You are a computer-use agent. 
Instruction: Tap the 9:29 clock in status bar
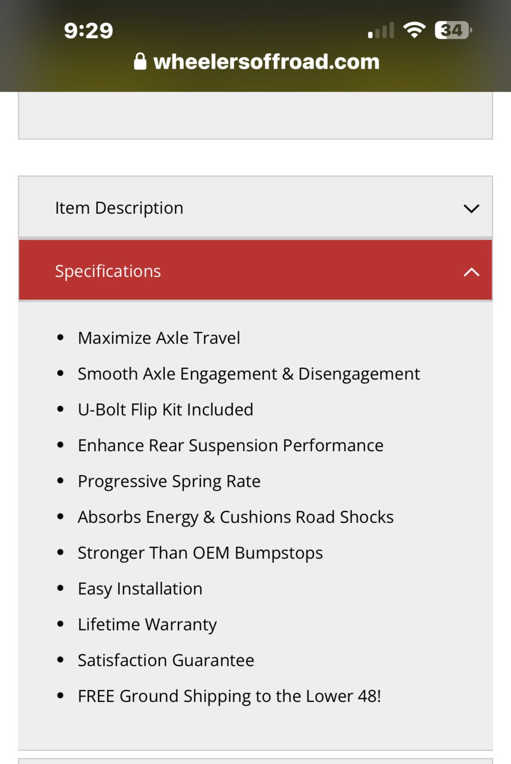pyautogui.click(x=88, y=30)
